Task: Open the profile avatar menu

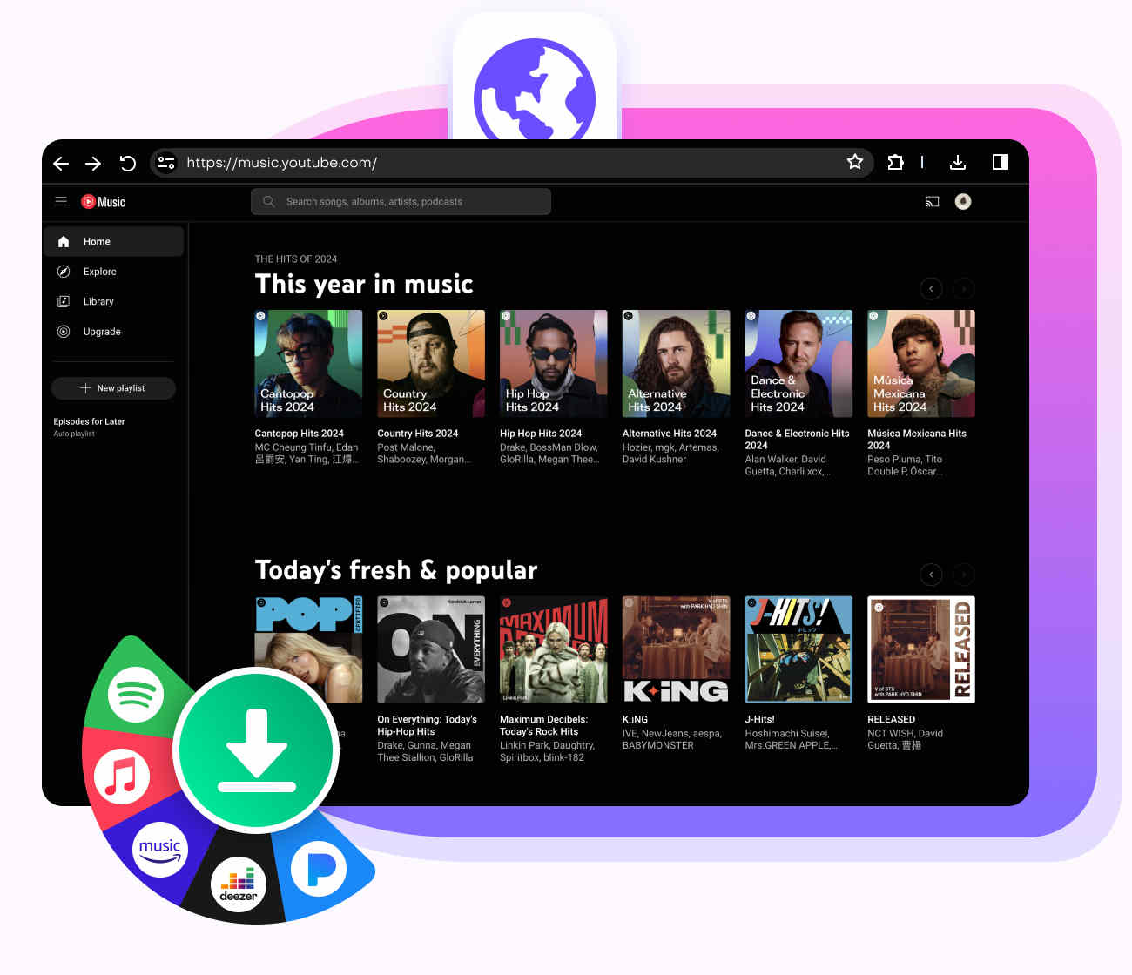Action: tap(962, 201)
